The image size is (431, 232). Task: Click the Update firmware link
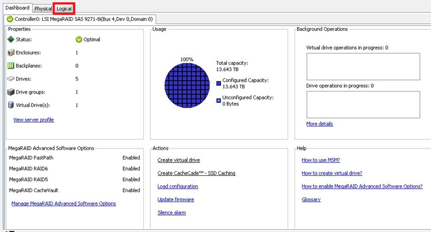tap(175, 200)
